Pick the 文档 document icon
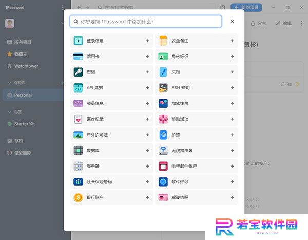The image size is (308, 240). pyautogui.click(x=163, y=72)
